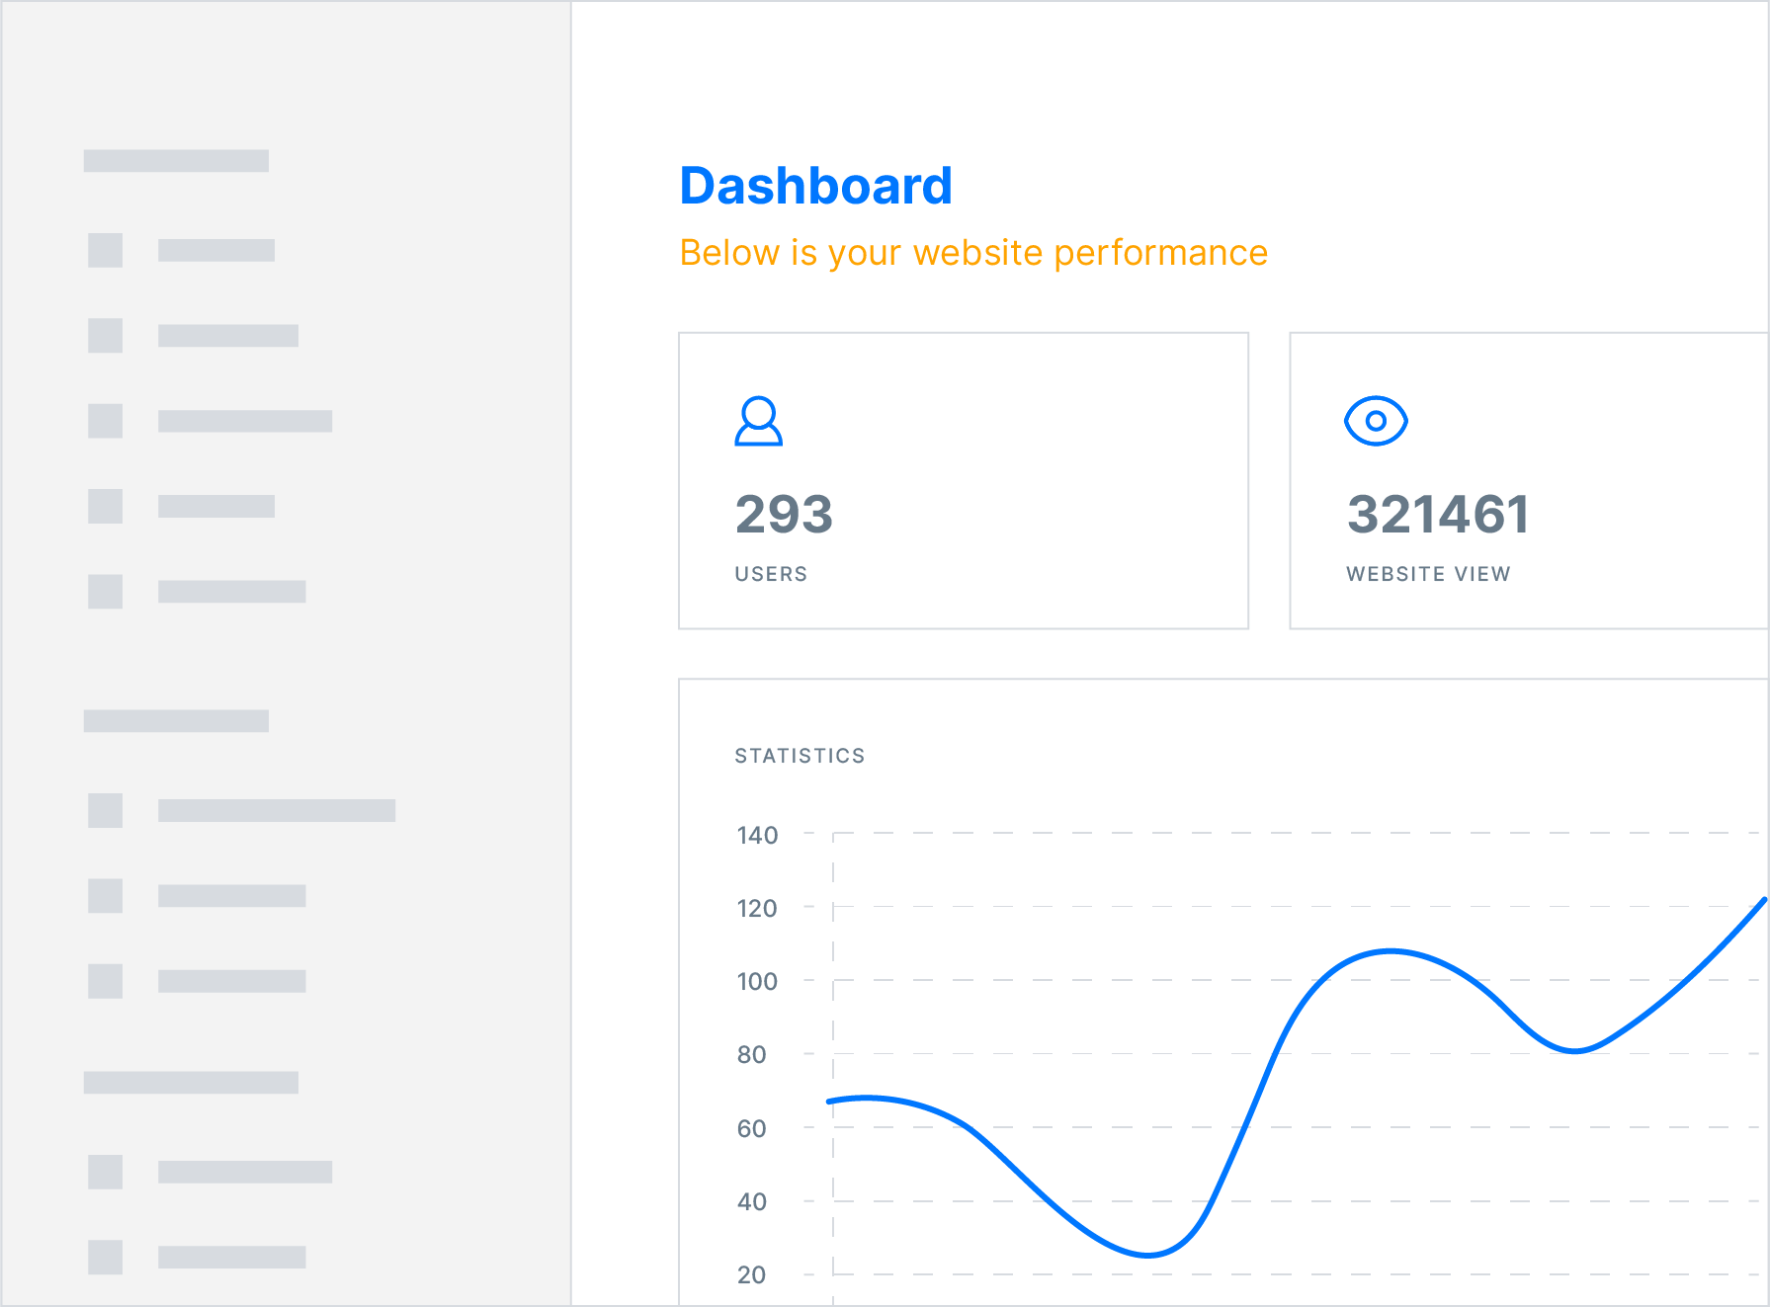This screenshot has height=1308, width=1770.
Task: Click the middle sidebar section heading bar
Action: click(176, 721)
